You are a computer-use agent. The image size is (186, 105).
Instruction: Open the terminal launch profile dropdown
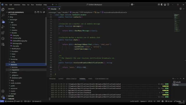coord(175,78)
